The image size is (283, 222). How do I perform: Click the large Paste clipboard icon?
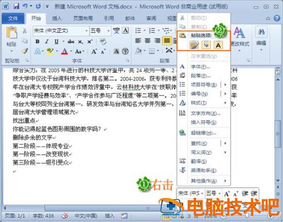(x=11, y=33)
